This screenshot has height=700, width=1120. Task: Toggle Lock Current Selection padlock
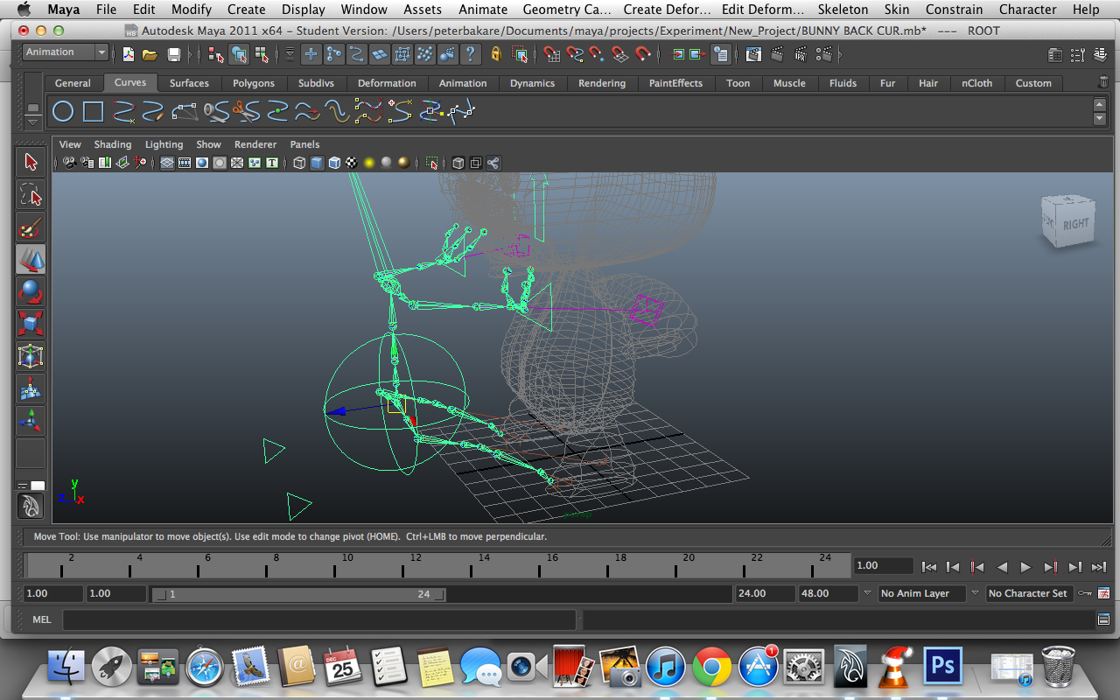pos(496,54)
